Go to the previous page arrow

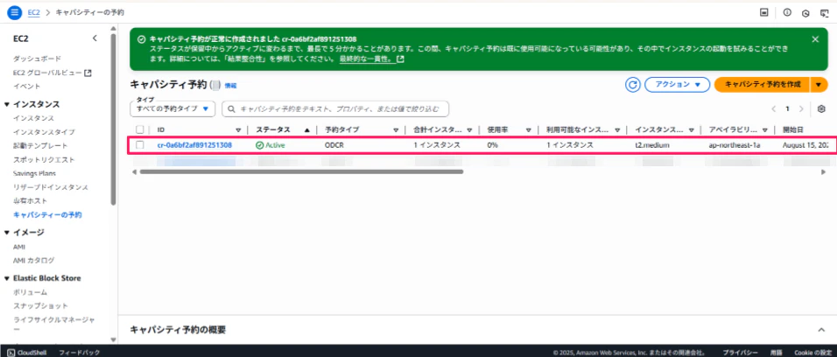click(773, 108)
